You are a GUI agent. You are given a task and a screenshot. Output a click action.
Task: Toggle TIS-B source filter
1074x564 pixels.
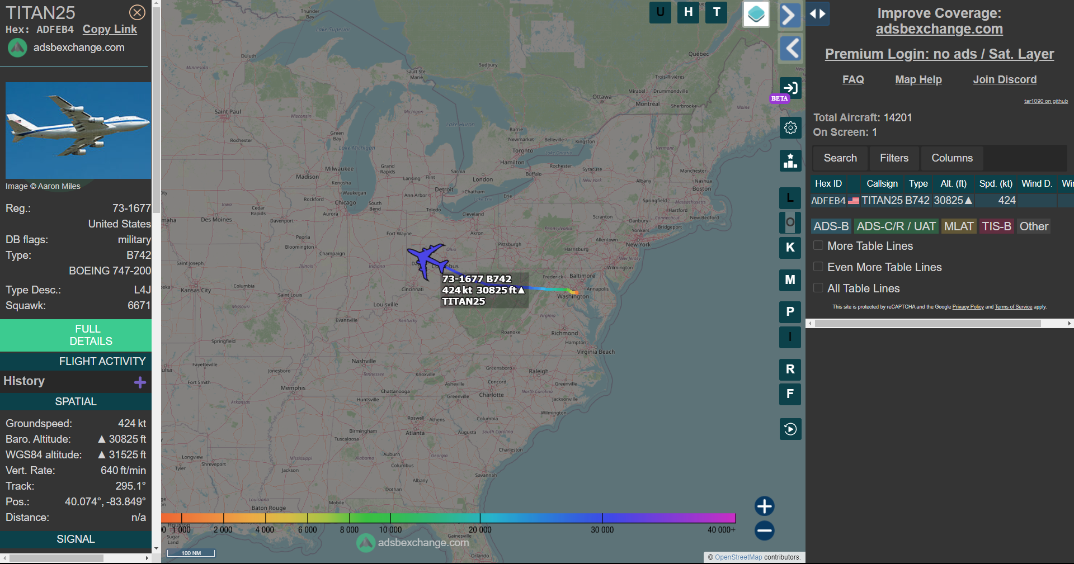pyautogui.click(x=996, y=226)
